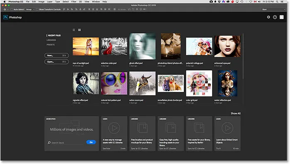Open the macOS Apple menu
This screenshot has width=290, height=164.
tap(5, 2)
